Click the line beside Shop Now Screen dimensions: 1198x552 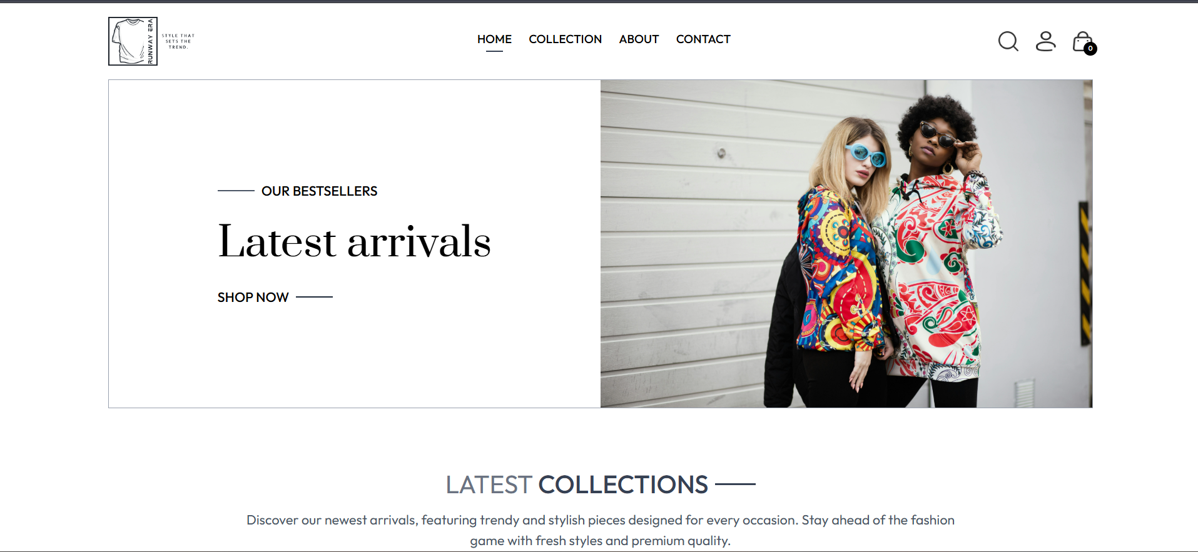(x=314, y=297)
